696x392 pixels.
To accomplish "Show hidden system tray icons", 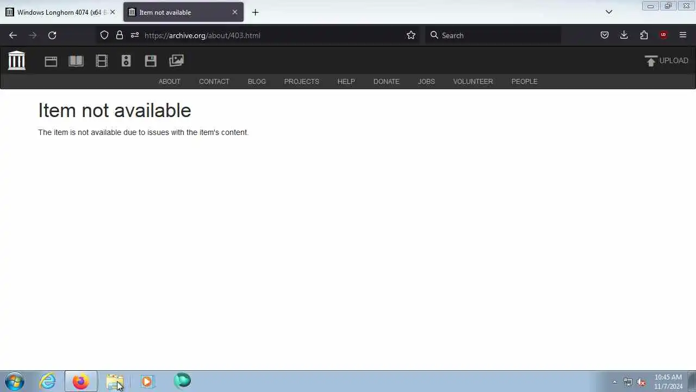I will (614, 382).
